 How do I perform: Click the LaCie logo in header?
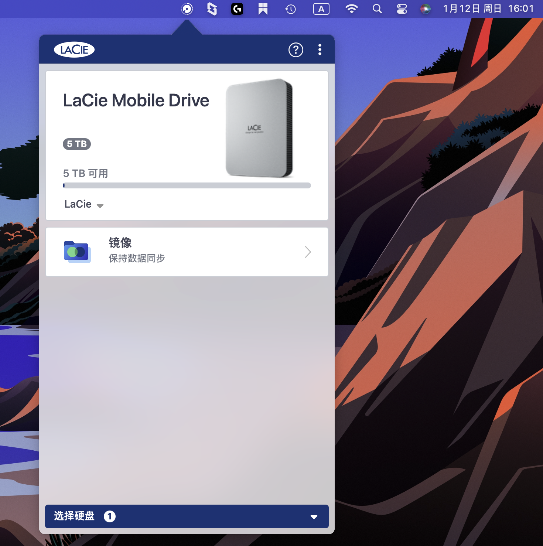coord(74,50)
